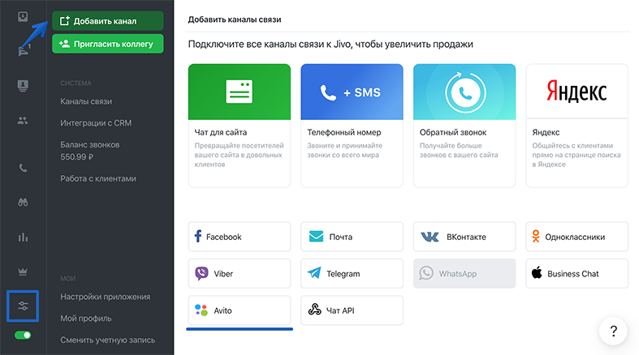
Task: Add the Одноклассники channel
Action: click(577, 237)
